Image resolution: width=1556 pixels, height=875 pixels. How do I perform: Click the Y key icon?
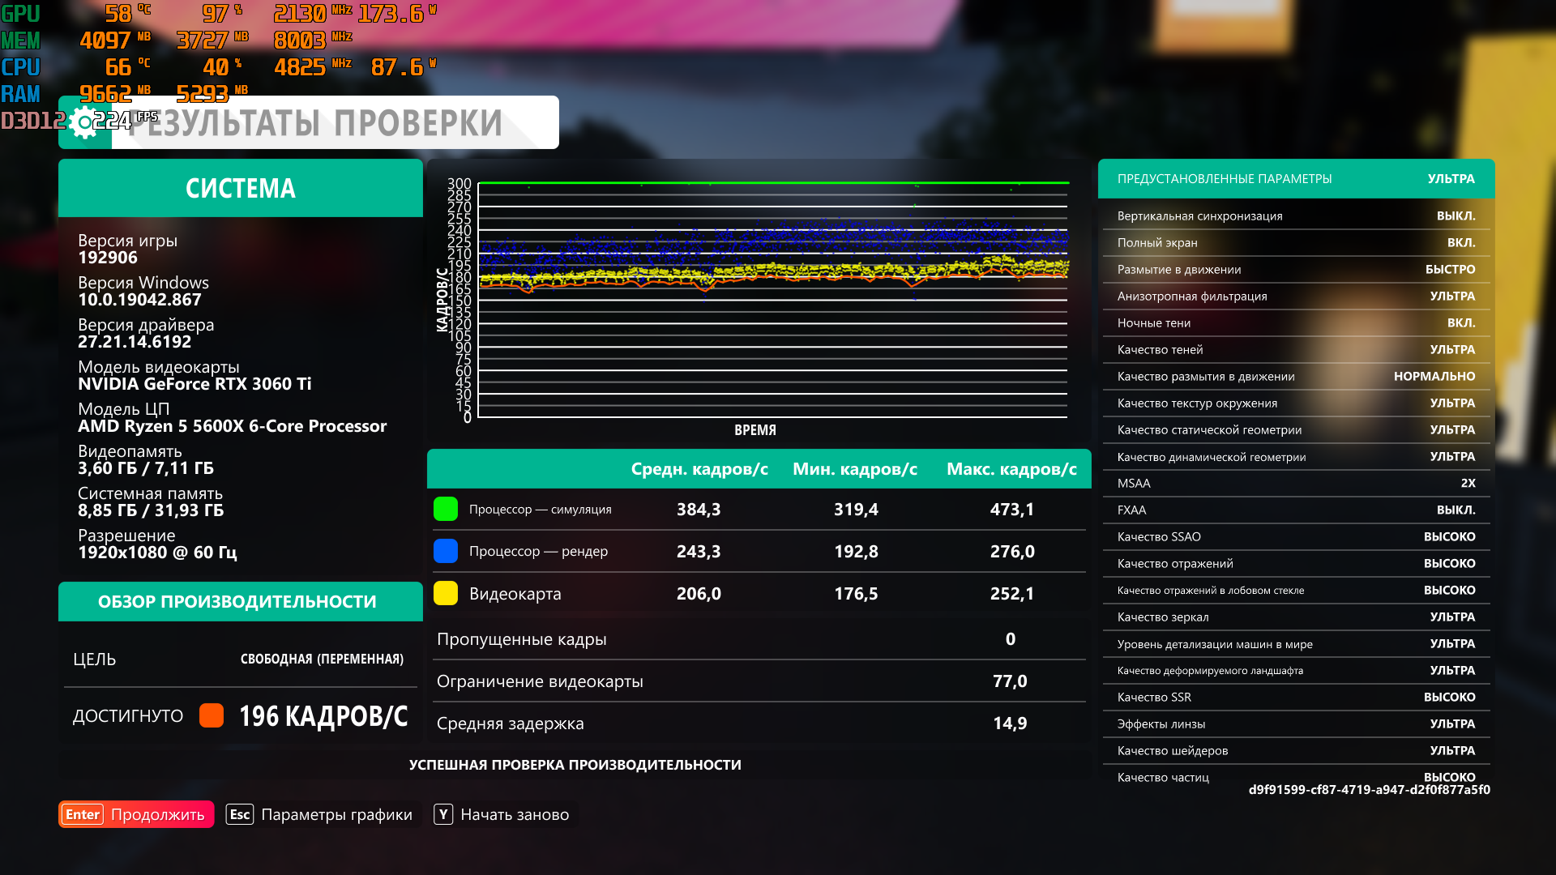(443, 814)
